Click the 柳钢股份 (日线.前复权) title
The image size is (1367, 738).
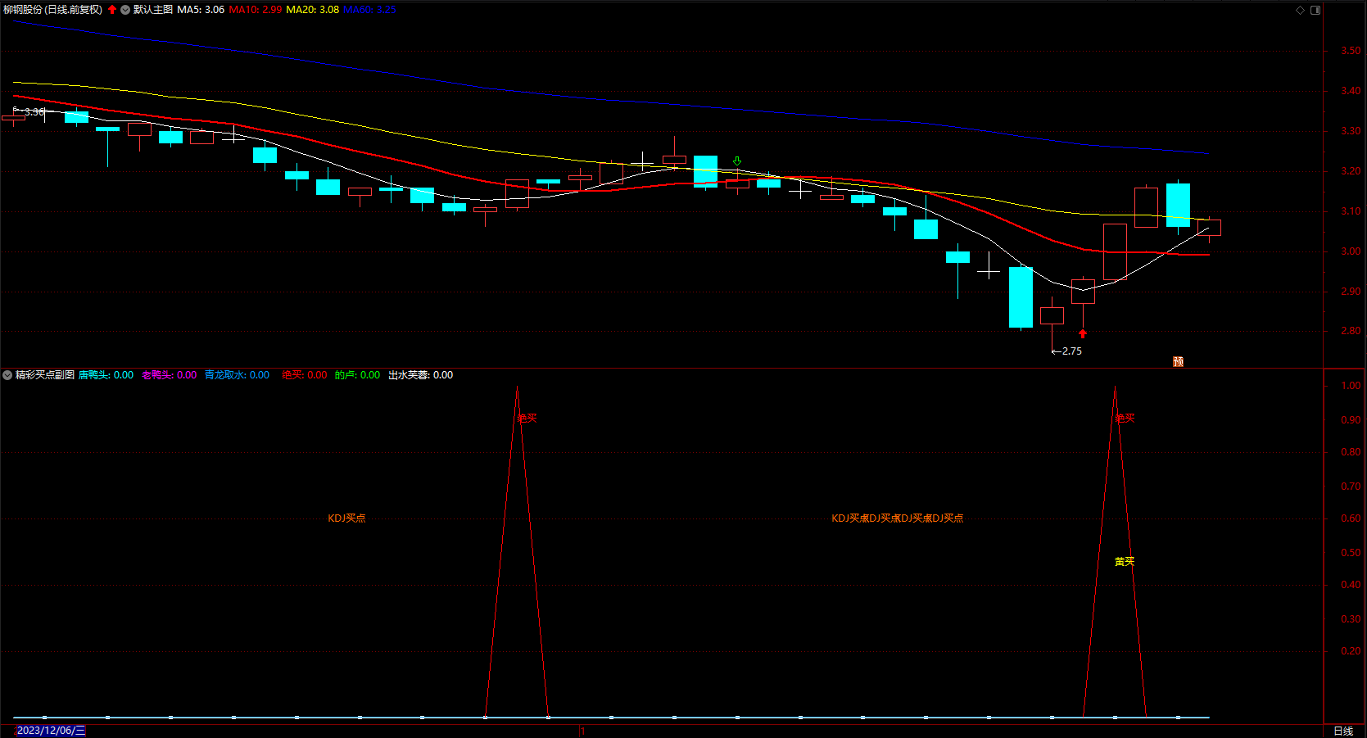(53, 10)
